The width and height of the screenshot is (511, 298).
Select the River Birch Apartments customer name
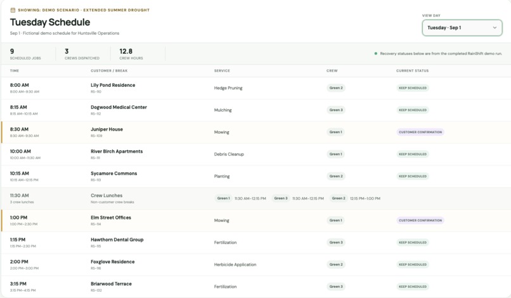pyautogui.click(x=117, y=152)
